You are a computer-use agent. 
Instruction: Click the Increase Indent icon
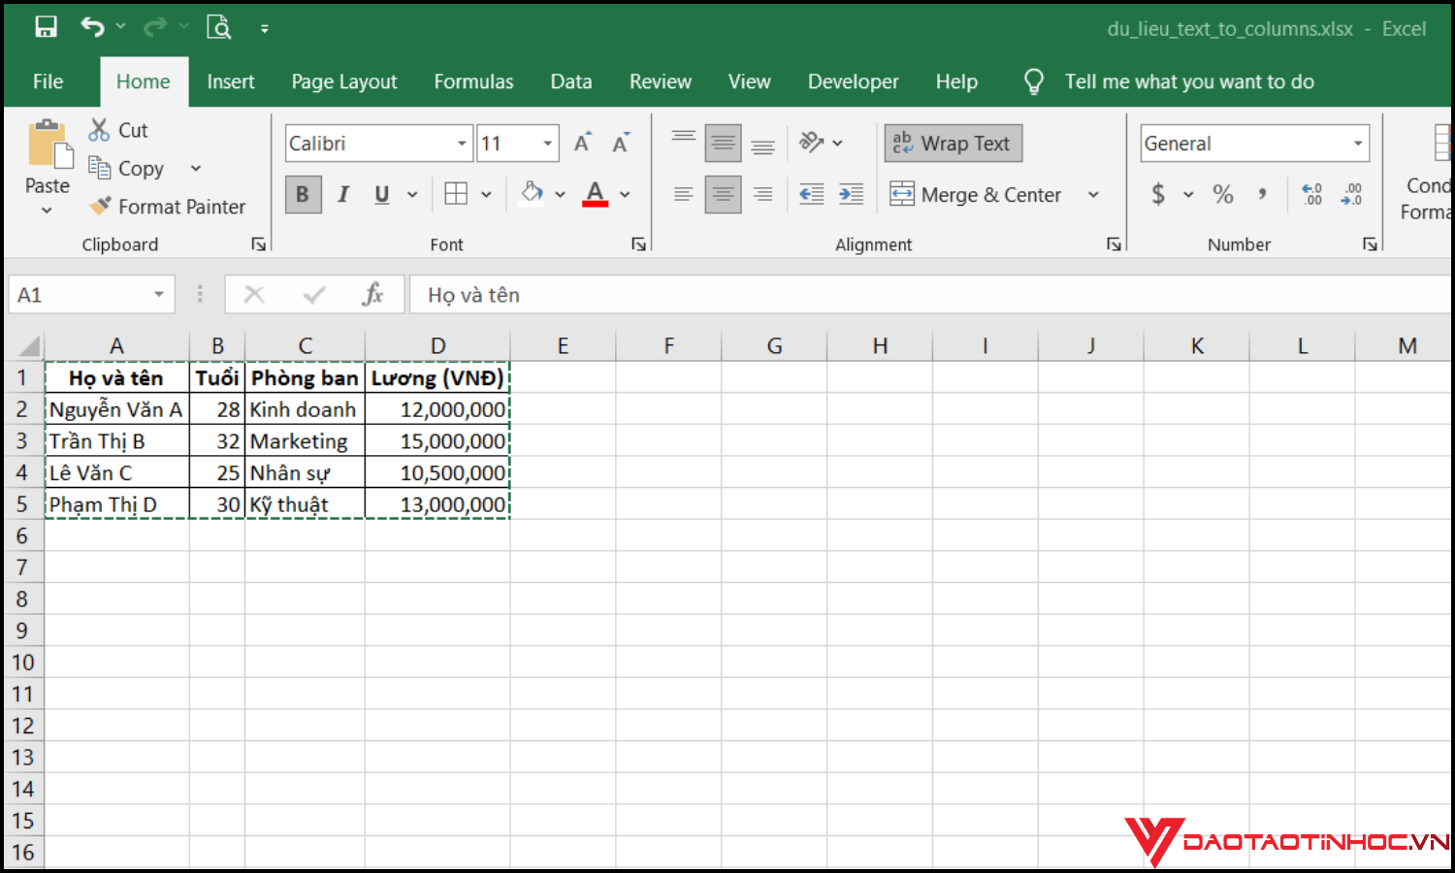click(851, 195)
